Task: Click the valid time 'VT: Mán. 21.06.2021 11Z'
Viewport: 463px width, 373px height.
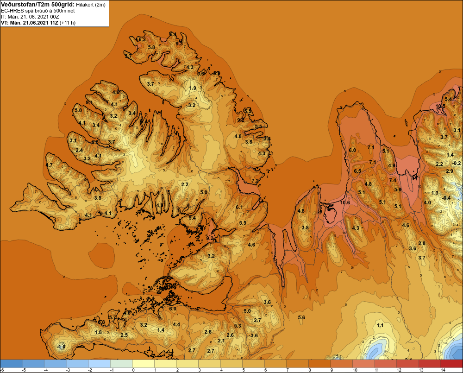Action: 30,23
